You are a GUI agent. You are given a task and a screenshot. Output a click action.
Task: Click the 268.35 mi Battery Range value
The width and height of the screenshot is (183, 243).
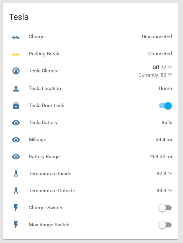pyautogui.click(x=161, y=156)
